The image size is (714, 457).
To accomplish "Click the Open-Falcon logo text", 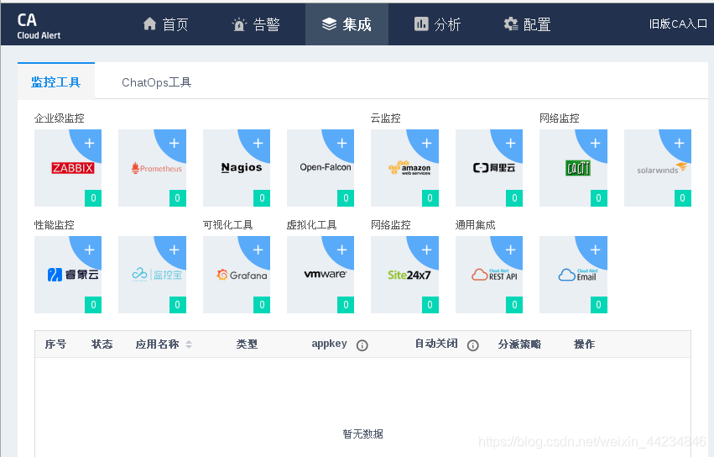I will (x=326, y=167).
